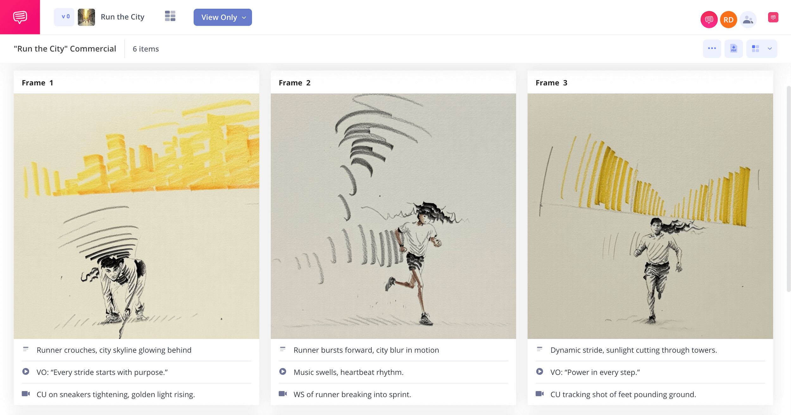791x415 pixels.
Task: Click the Run the City project title
Action: point(122,17)
